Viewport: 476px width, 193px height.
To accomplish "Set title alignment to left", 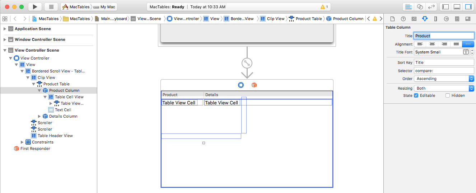I will pyautogui.click(x=420, y=44).
